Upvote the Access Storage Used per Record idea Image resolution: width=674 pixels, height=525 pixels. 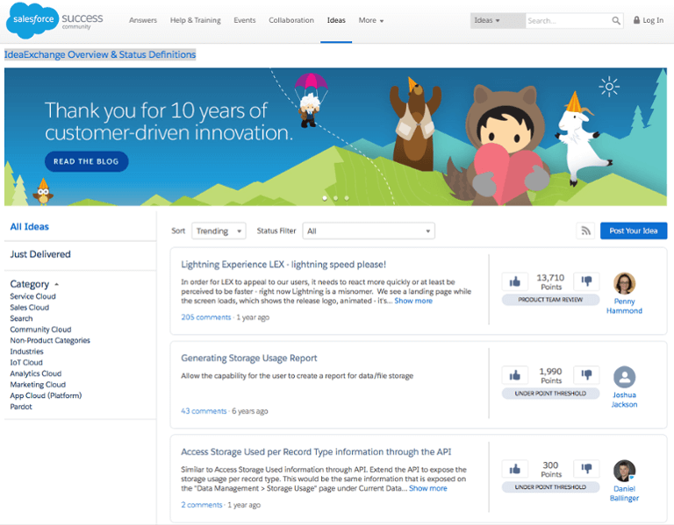tap(514, 469)
